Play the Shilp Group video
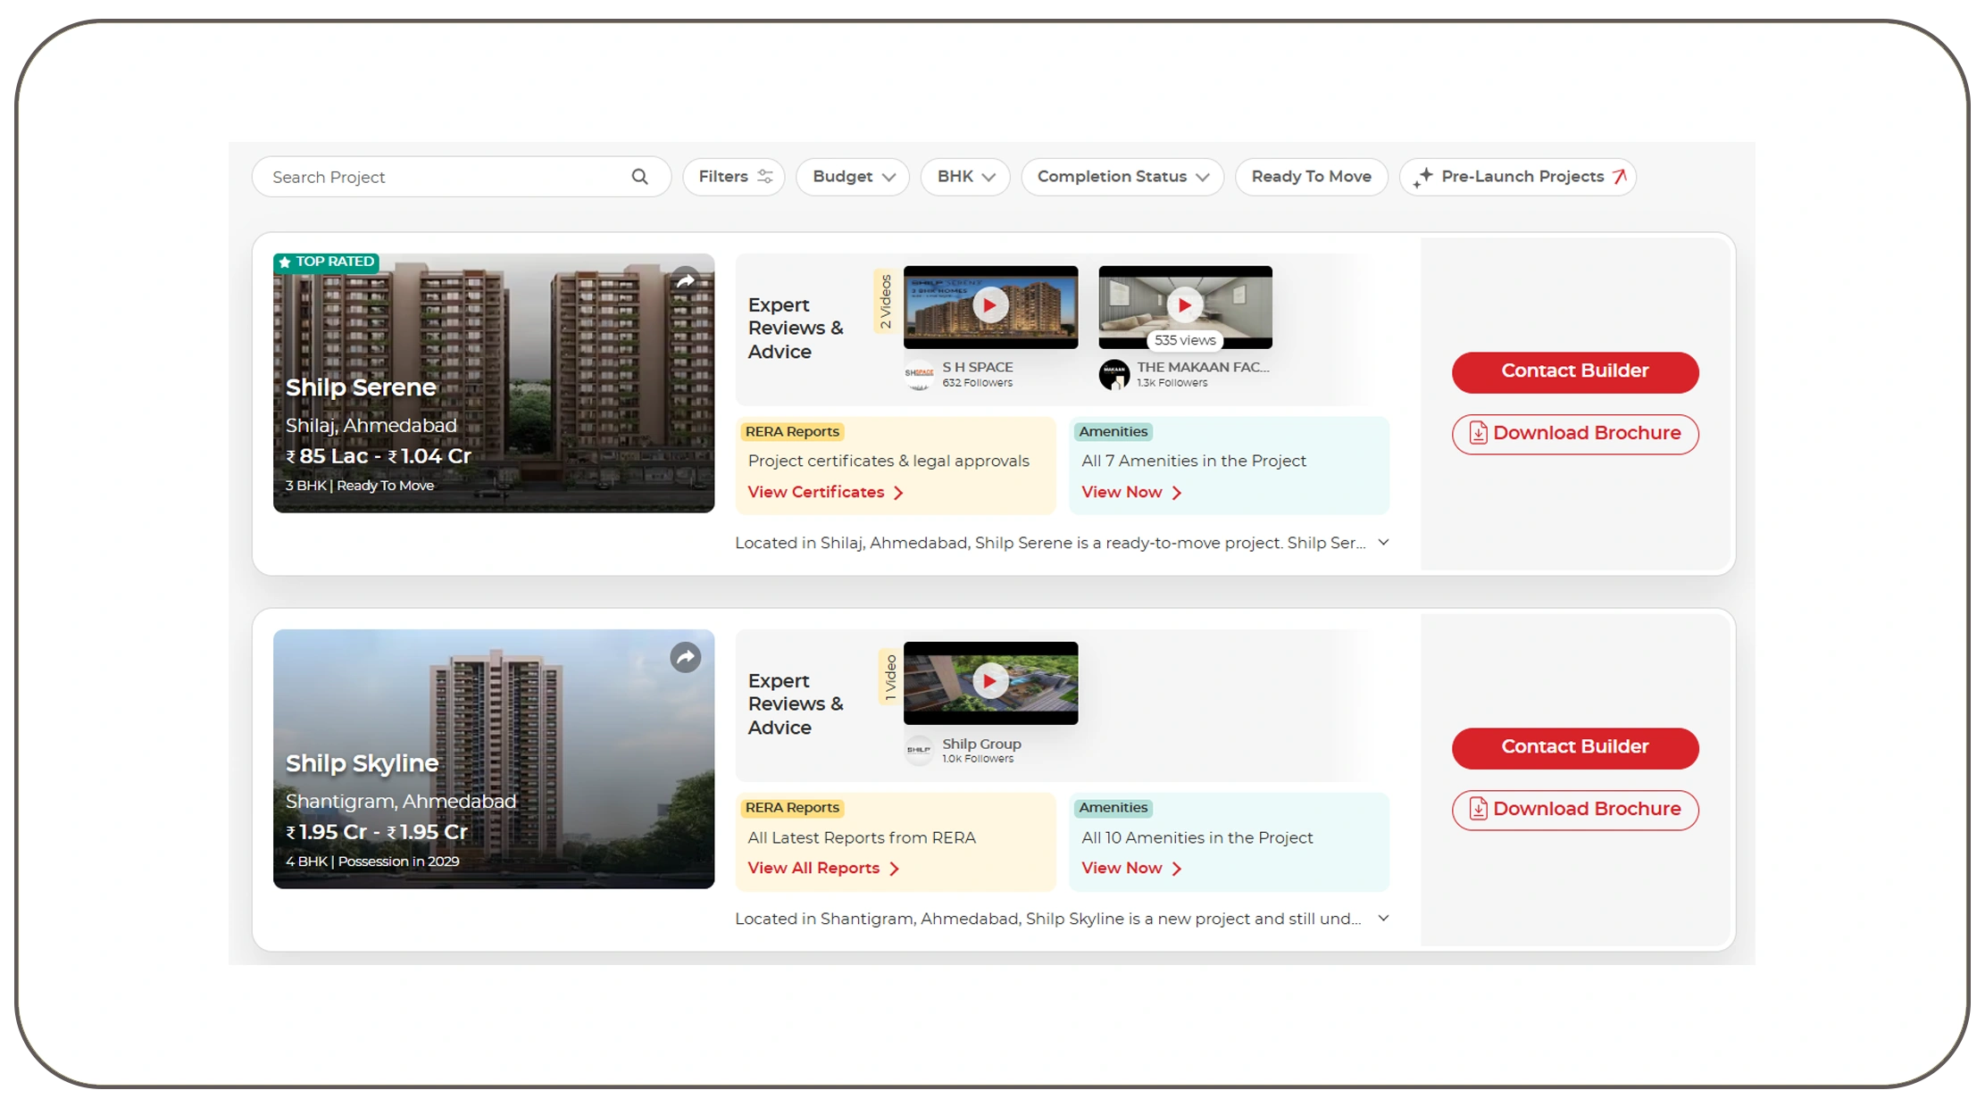The height and width of the screenshot is (1107, 1985). click(990, 682)
